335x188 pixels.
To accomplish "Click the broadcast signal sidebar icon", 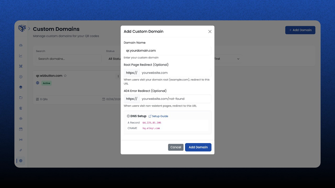I will coord(21,140).
